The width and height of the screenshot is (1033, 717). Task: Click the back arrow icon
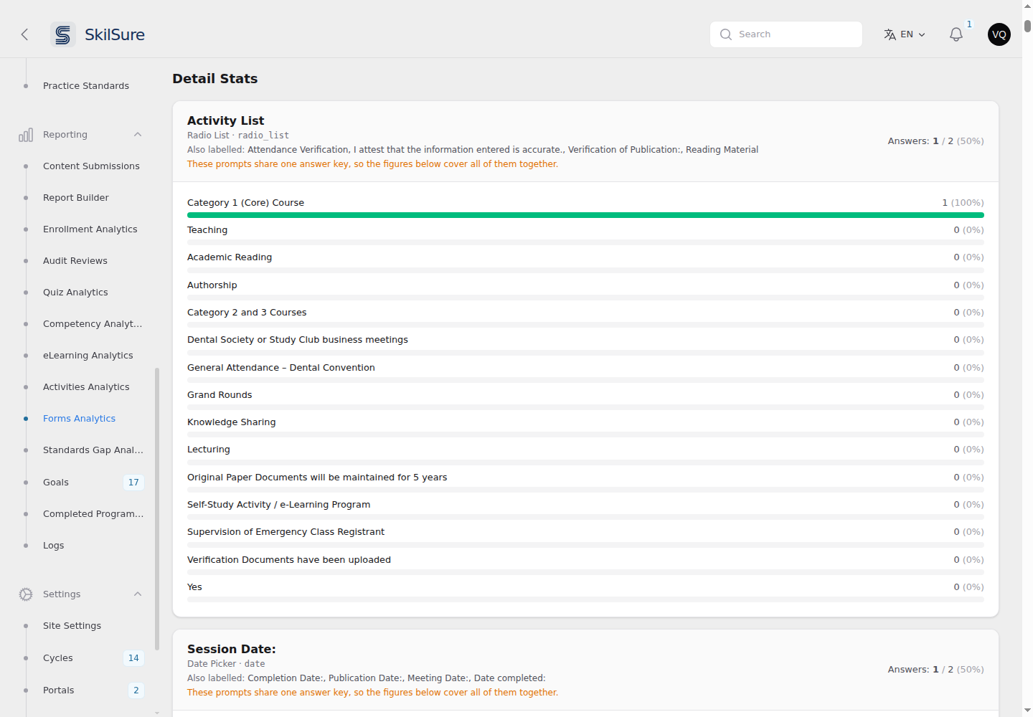tap(24, 34)
